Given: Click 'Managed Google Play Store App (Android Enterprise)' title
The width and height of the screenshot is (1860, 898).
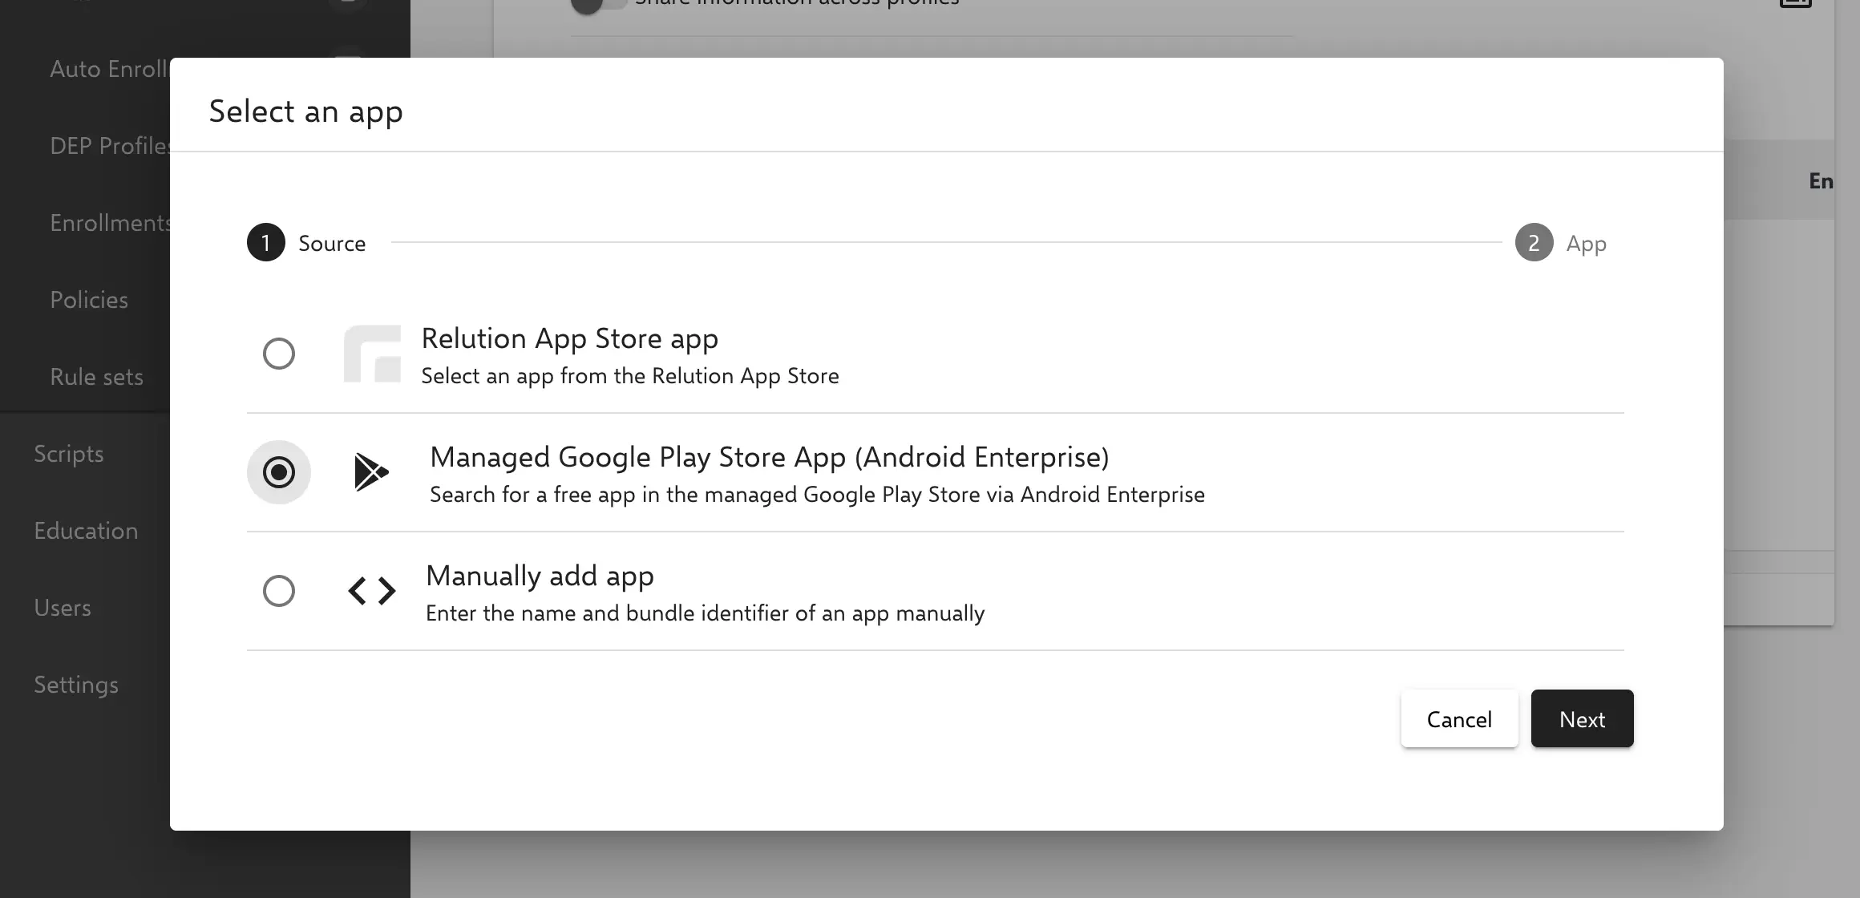Looking at the screenshot, I should (770, 457).
